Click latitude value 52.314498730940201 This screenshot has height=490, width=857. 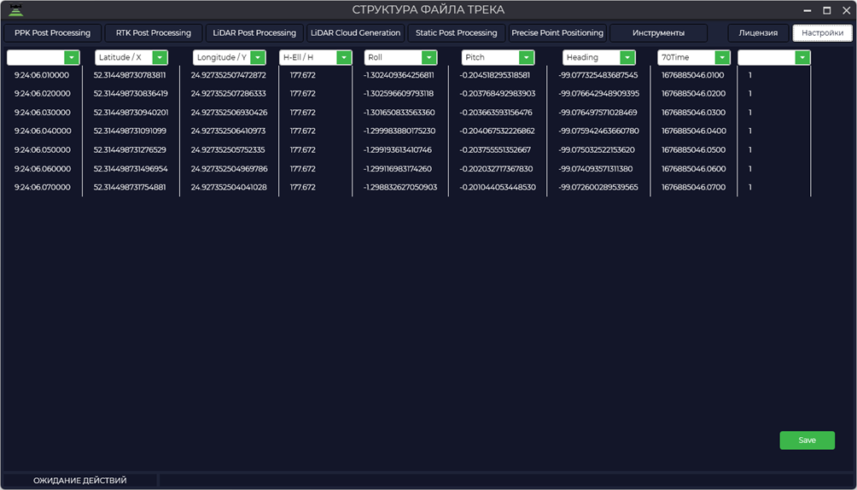(131, 113)
